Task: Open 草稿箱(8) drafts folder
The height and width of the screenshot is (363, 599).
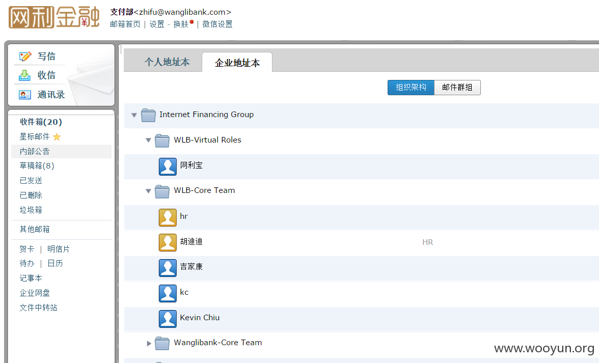Action: (x=37, y=165)
